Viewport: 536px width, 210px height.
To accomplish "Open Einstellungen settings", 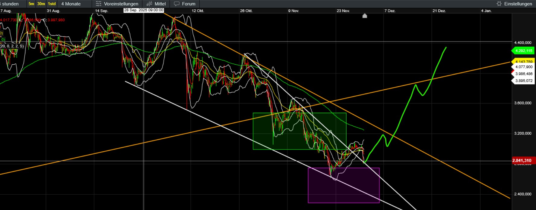I will [x=518, y=4].
